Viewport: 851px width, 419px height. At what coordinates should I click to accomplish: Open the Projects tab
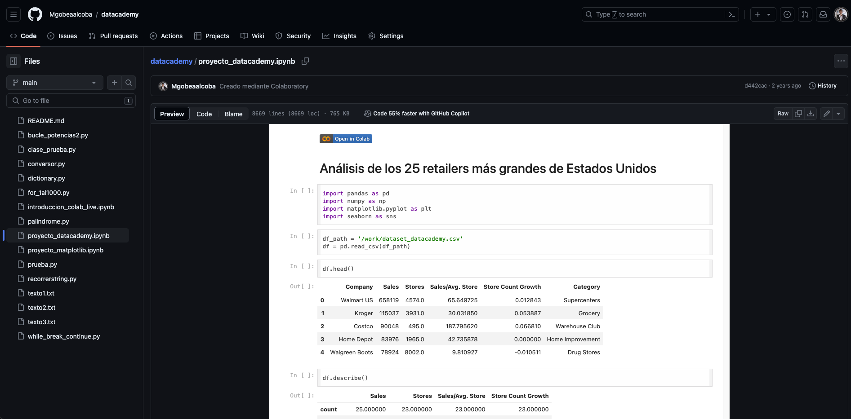212,36
